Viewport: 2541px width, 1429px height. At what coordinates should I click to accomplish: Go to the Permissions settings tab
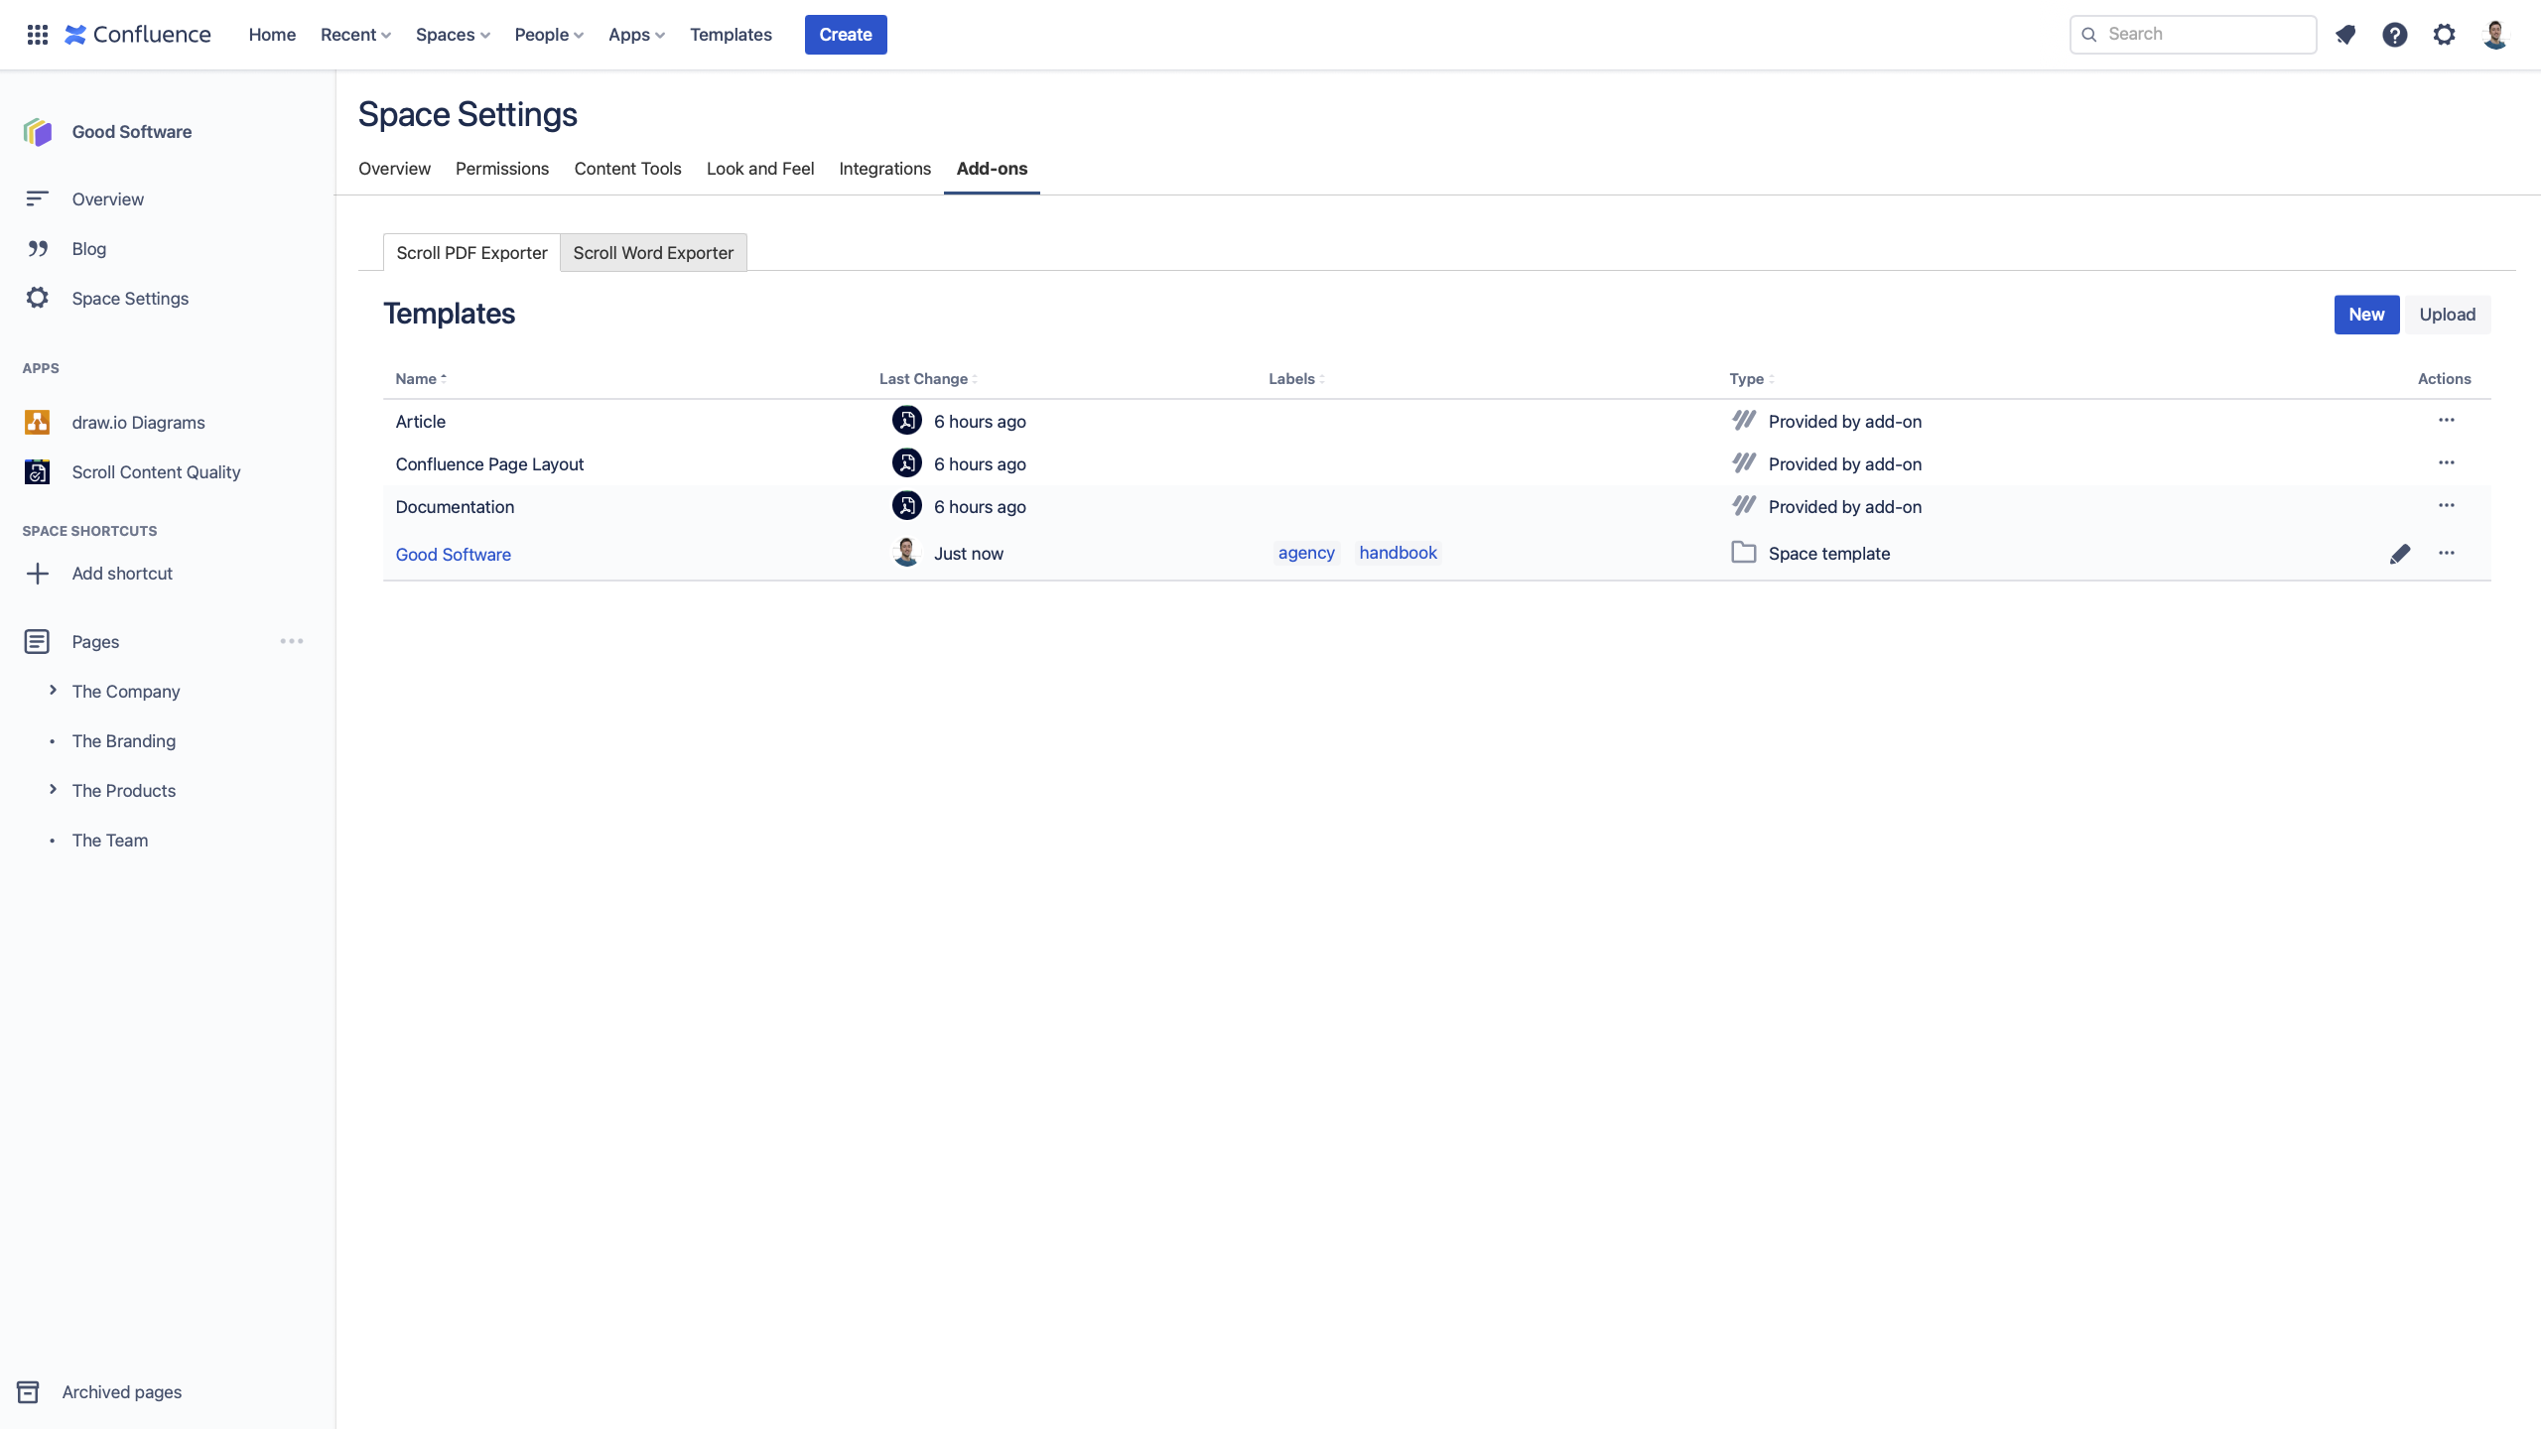tap(501, 169)
